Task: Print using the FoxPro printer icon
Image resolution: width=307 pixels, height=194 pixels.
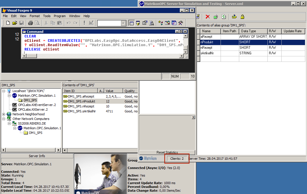Action: [x=30, y=23]
